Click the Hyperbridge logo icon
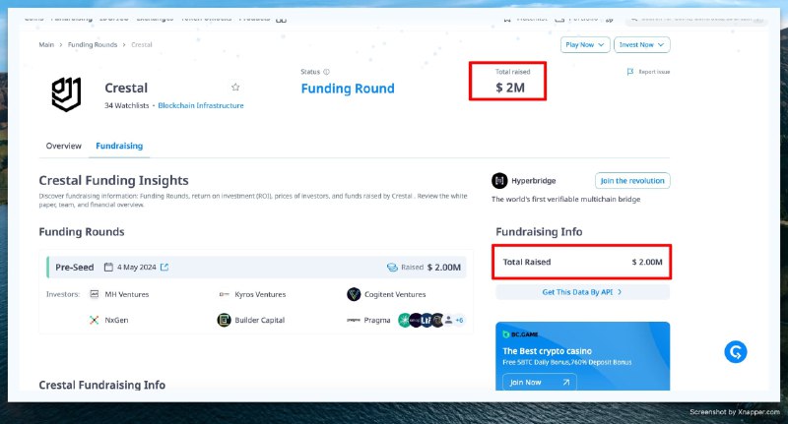 [x=499, y=181]
